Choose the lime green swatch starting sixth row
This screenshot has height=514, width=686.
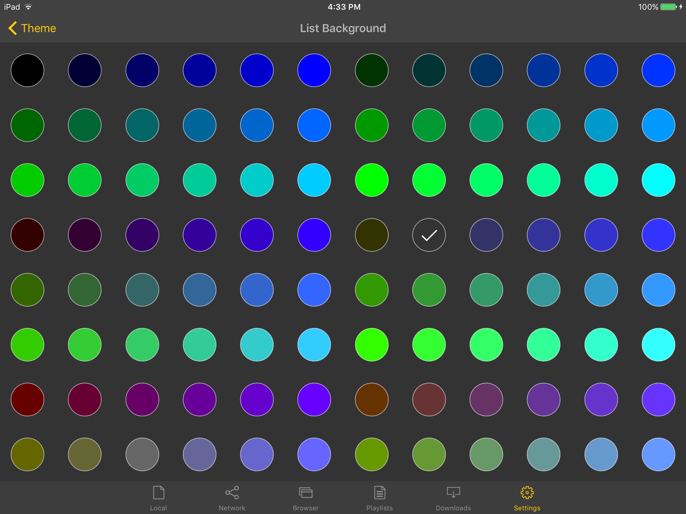(x=27, y=345)
